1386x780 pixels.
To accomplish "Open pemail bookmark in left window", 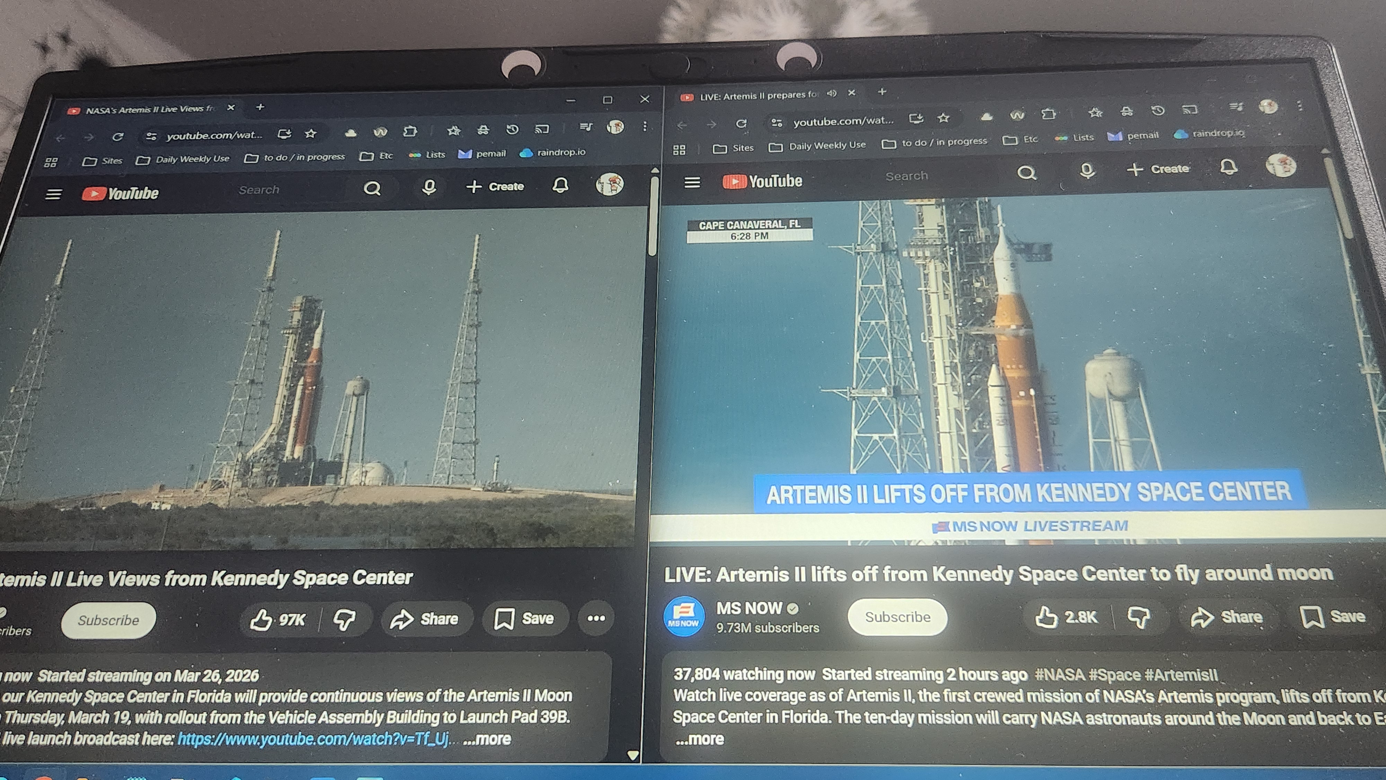I will 482,154.
